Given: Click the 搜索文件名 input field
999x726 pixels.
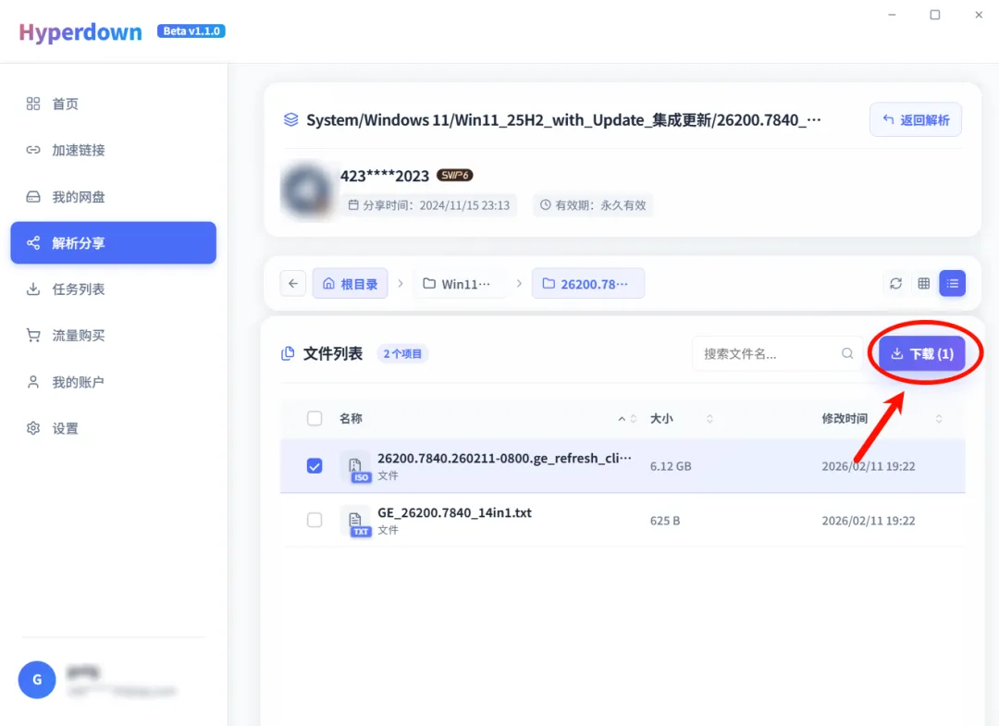Looking at the screenshot, I should click(768, 353).
